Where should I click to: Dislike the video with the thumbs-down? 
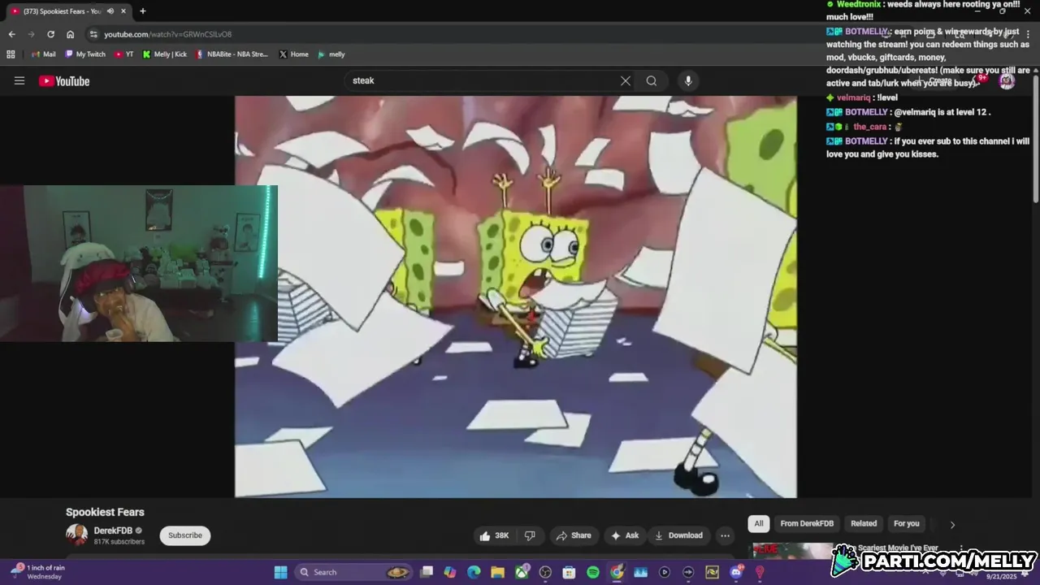[530, 535]
